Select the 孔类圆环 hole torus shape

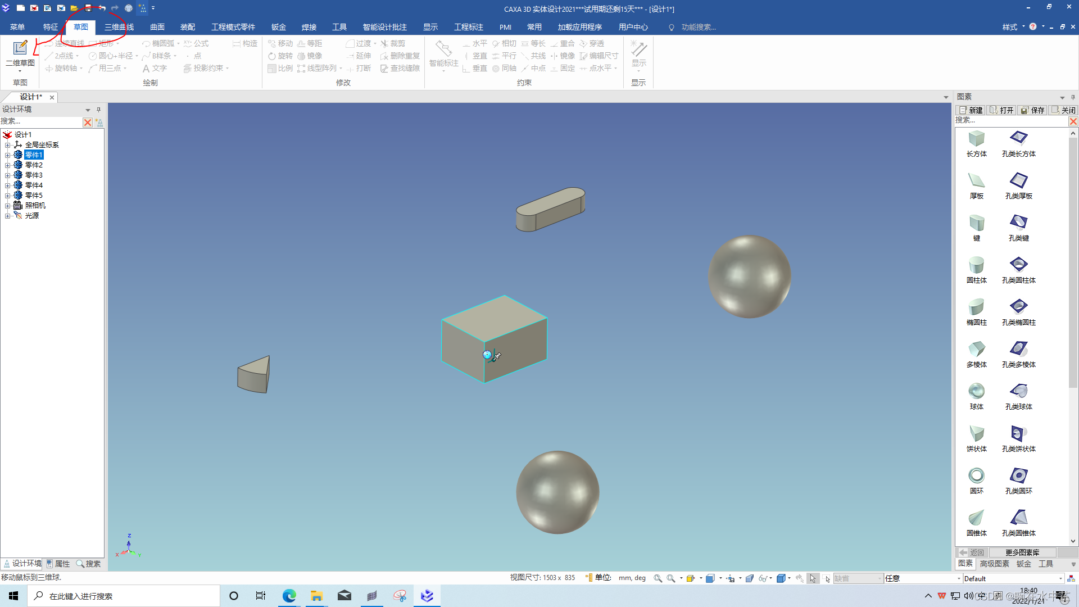pos(1018,476)
